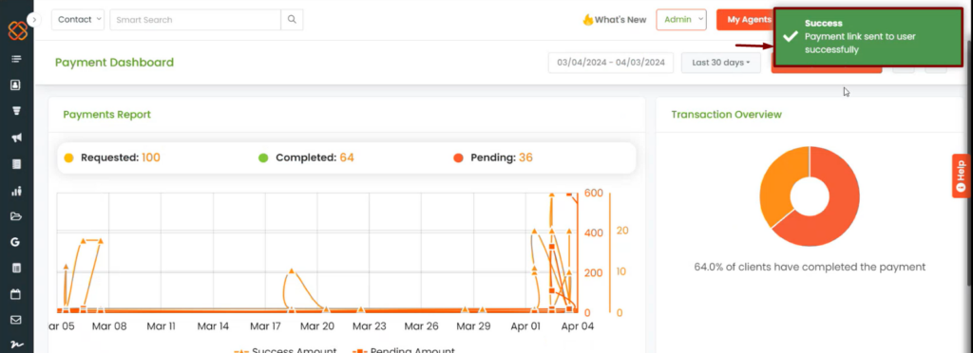Open the contacts icon in sidebar
Image resolution: width=973 pixels, height=353 pixels.
pyautogui.click(x=16, y=84)
